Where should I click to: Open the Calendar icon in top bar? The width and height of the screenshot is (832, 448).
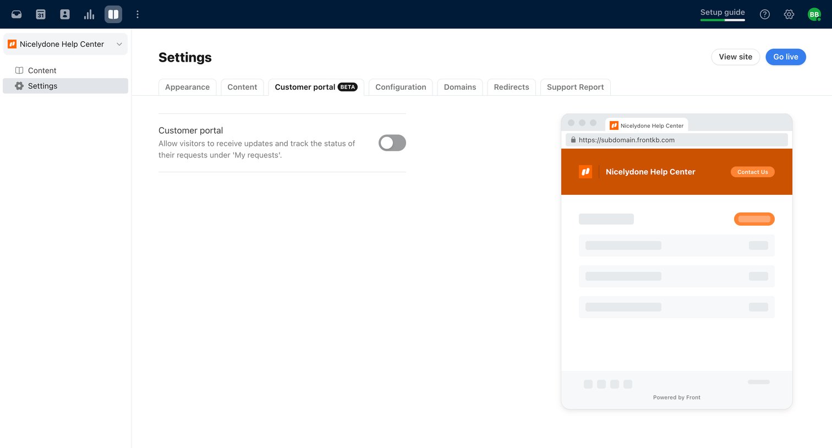click(x=41, y=14)
